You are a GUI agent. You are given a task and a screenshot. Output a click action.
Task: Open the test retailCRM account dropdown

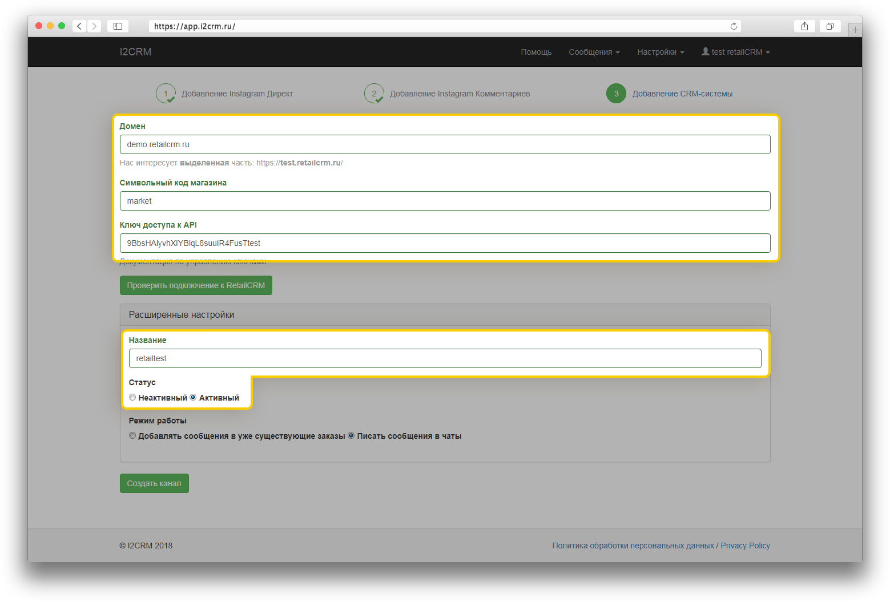pyautogui.click(x=736, y=52)
